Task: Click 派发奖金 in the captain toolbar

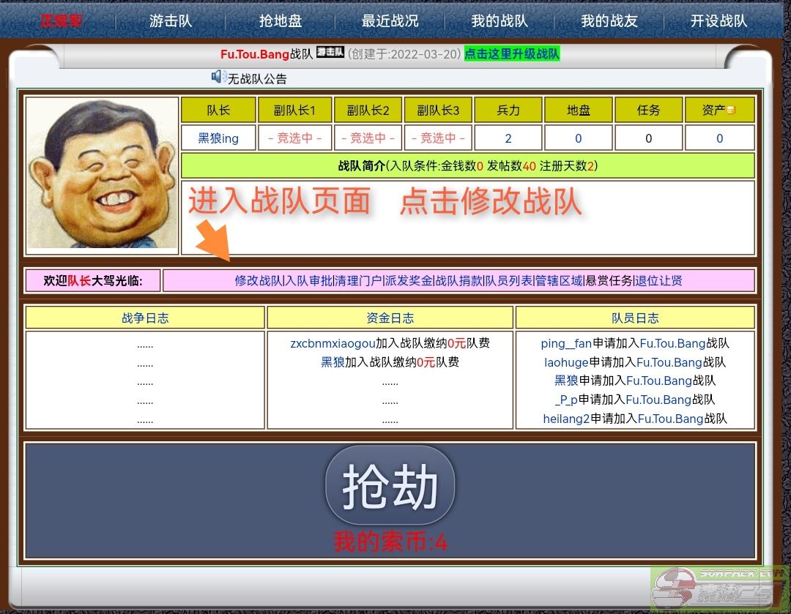Action: [x=408, y=280]
